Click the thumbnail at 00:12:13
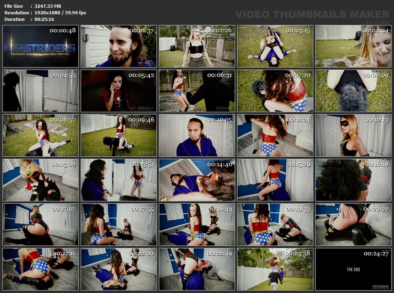The height and width of the screenshot is (293, 394). 353,135
